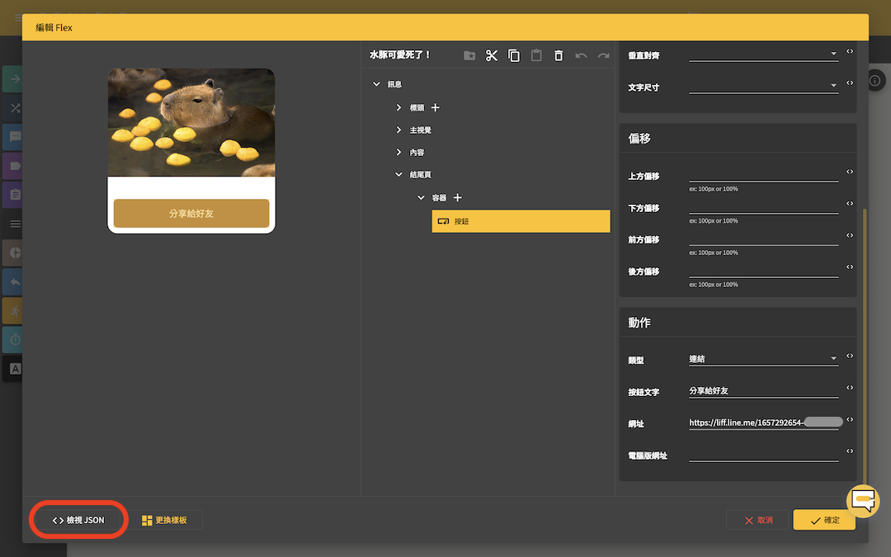Cancel editing with the 取消 button
891x557 pixels.
[759, 520]
